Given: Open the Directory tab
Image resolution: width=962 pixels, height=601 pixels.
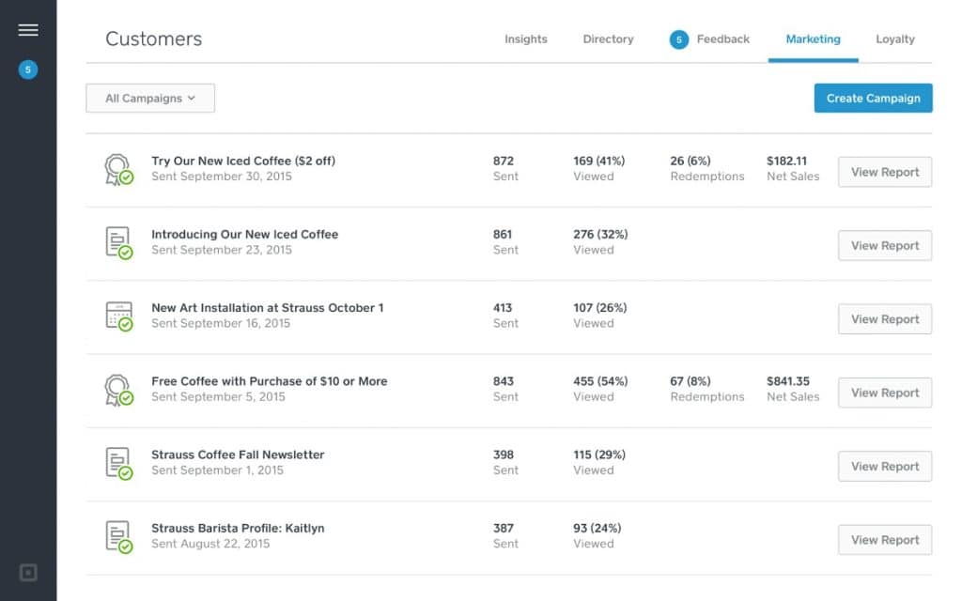Looking at the screenshot, I should (607, 39).
